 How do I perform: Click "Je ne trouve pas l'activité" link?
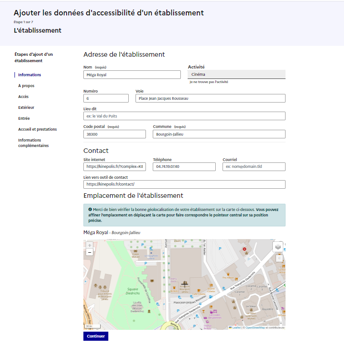tap(208, 82)
